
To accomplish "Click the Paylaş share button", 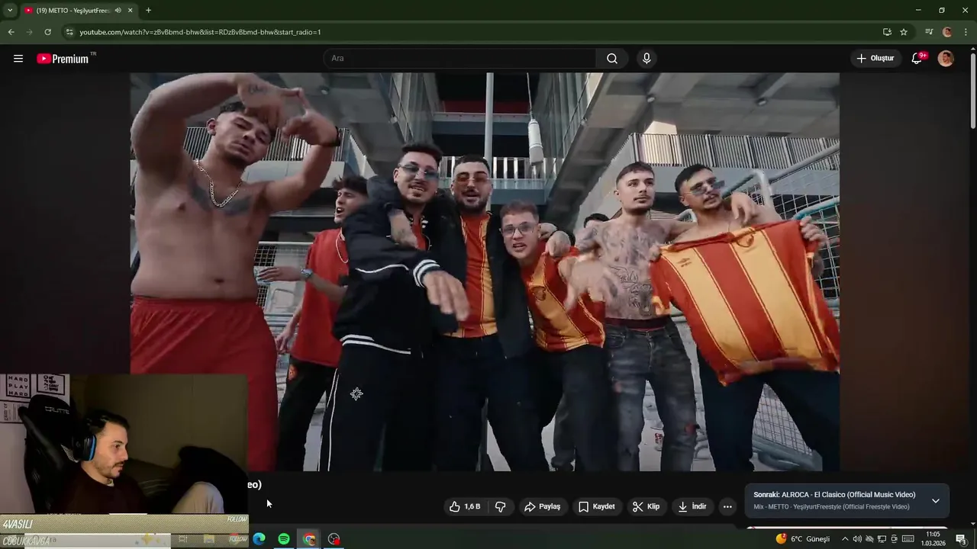I will (x=542, y=506).
